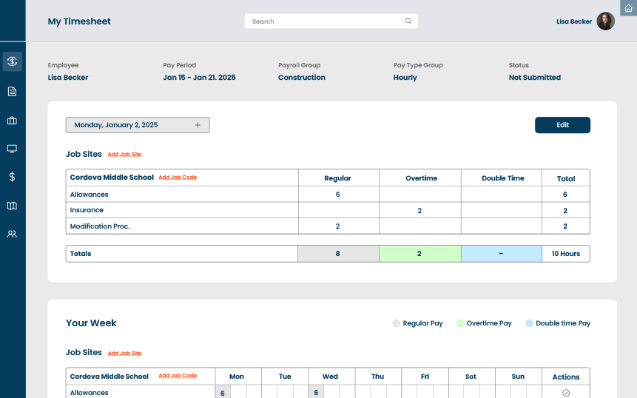Open the map sidebar icon
This screenshot has width=637, height=398.
[12, 206]
